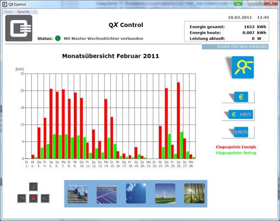Switch chart to Euro and kW/h display
Image resolution: width=280 pixels, height=221 pixels.
pyautogui.click(x=241, y=114)
